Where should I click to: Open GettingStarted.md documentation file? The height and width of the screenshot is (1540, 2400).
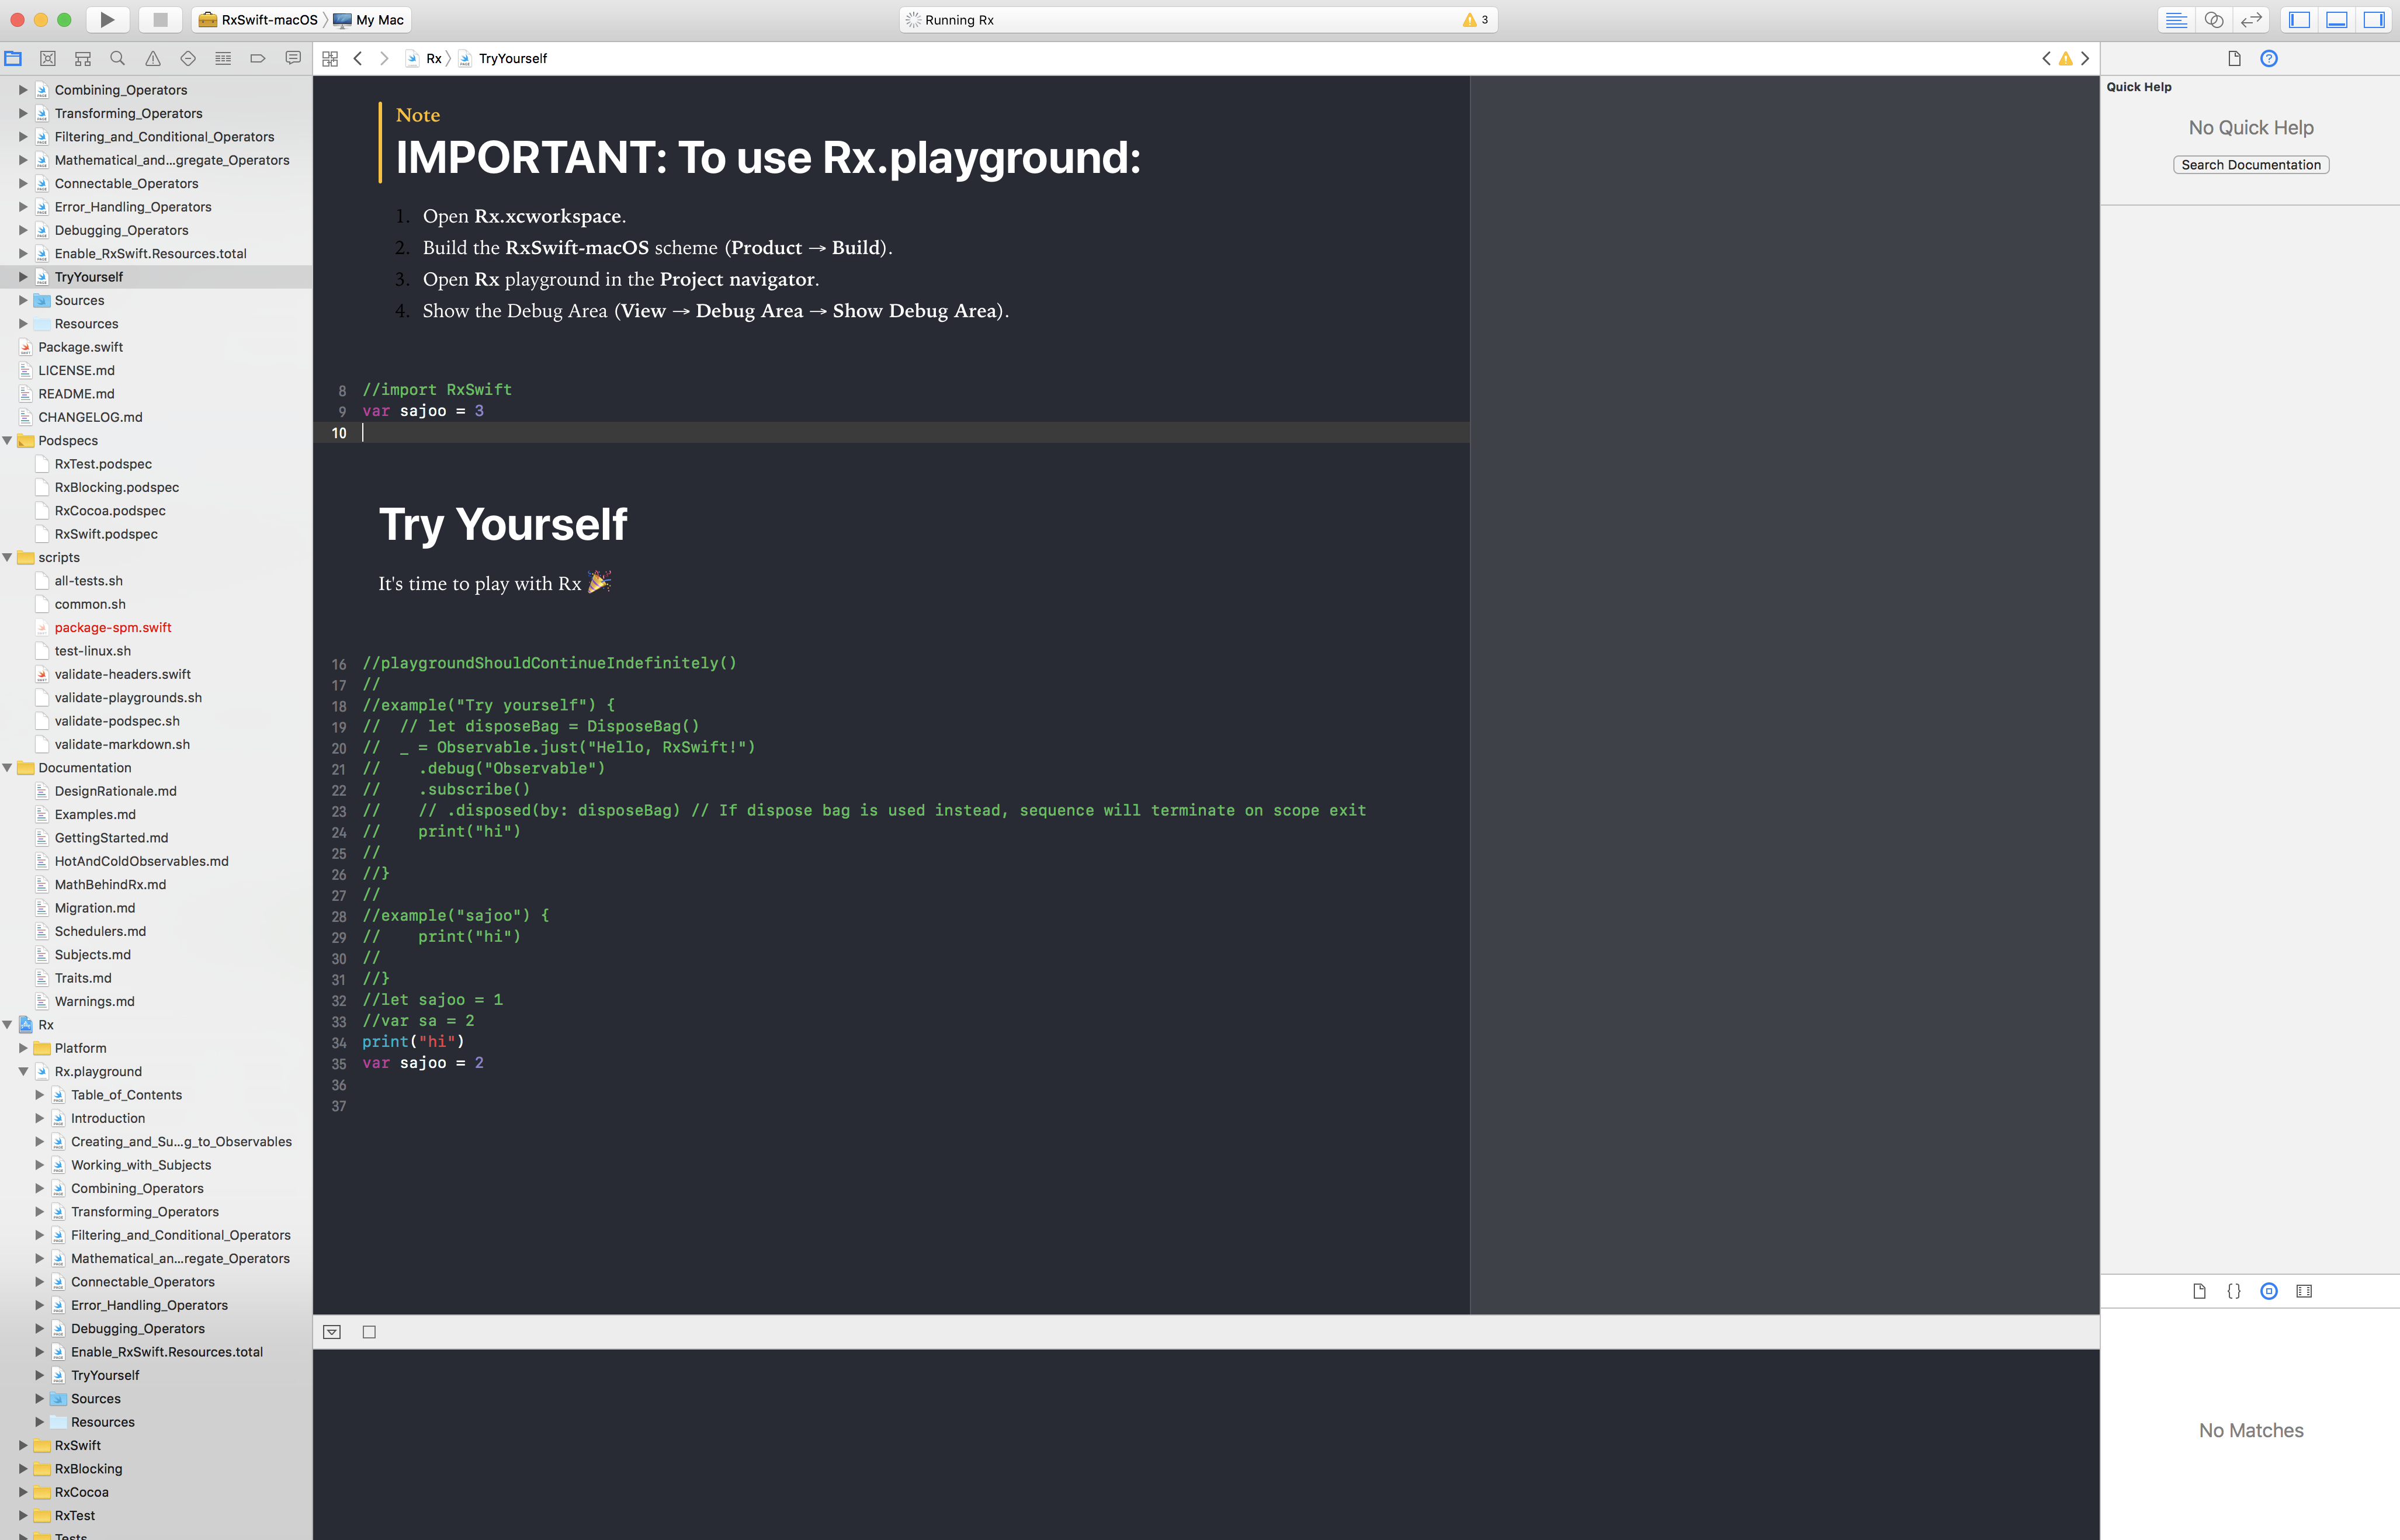point(111,838)
